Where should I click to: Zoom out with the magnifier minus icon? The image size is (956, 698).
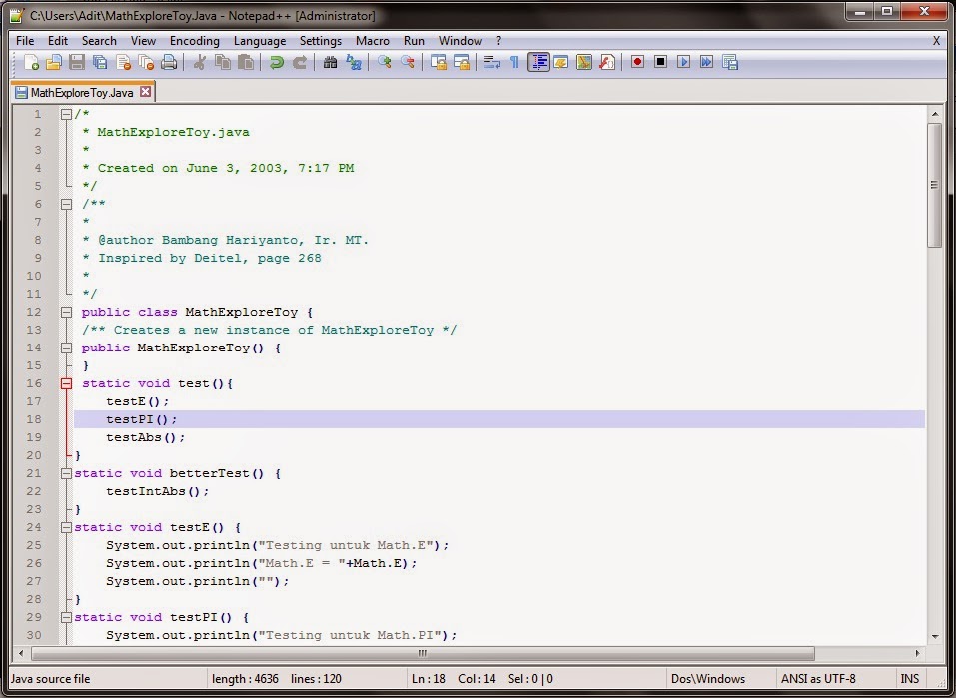tap(408, 62)
